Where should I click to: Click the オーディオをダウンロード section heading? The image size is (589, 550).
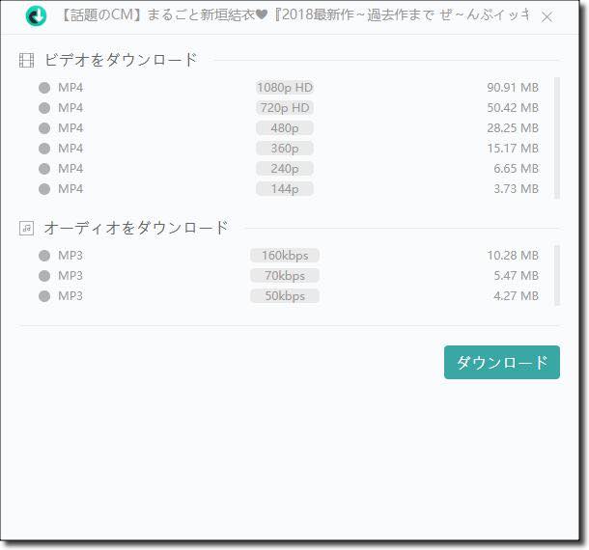tap(136, 228)
